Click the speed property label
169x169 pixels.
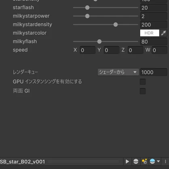(20, 50)
